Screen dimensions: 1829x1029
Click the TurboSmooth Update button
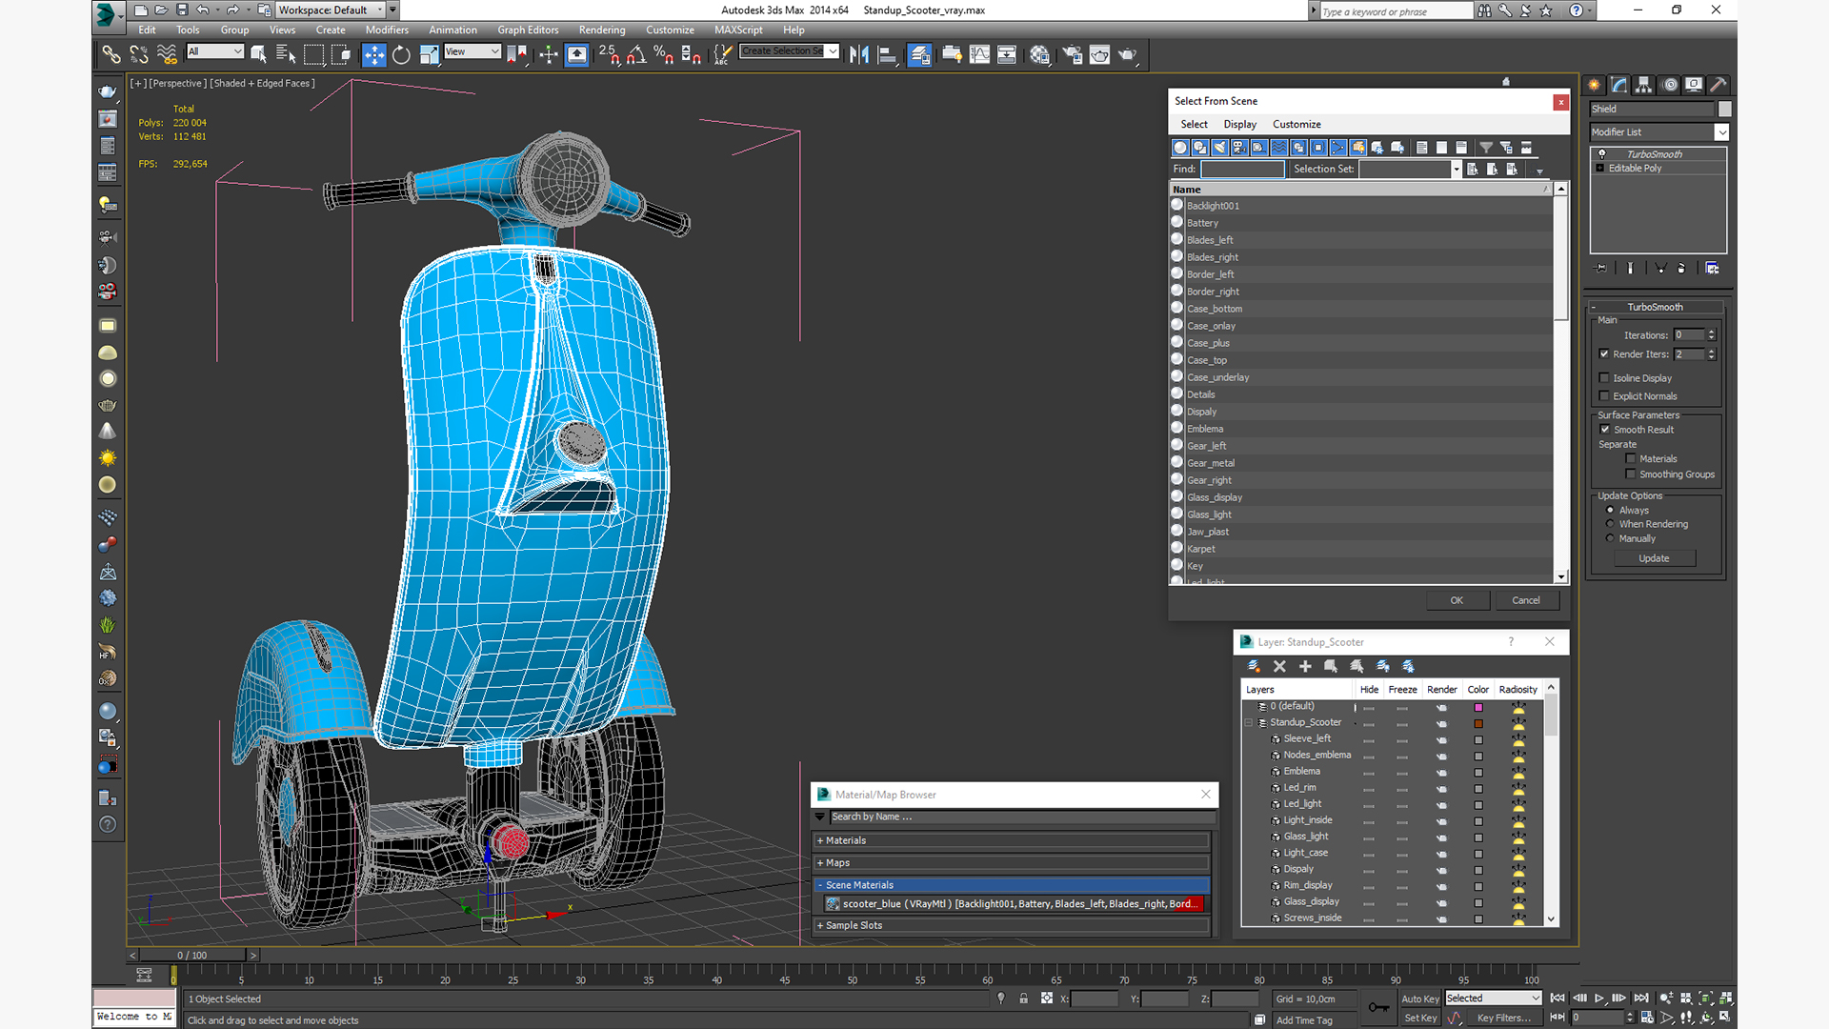1654,558
